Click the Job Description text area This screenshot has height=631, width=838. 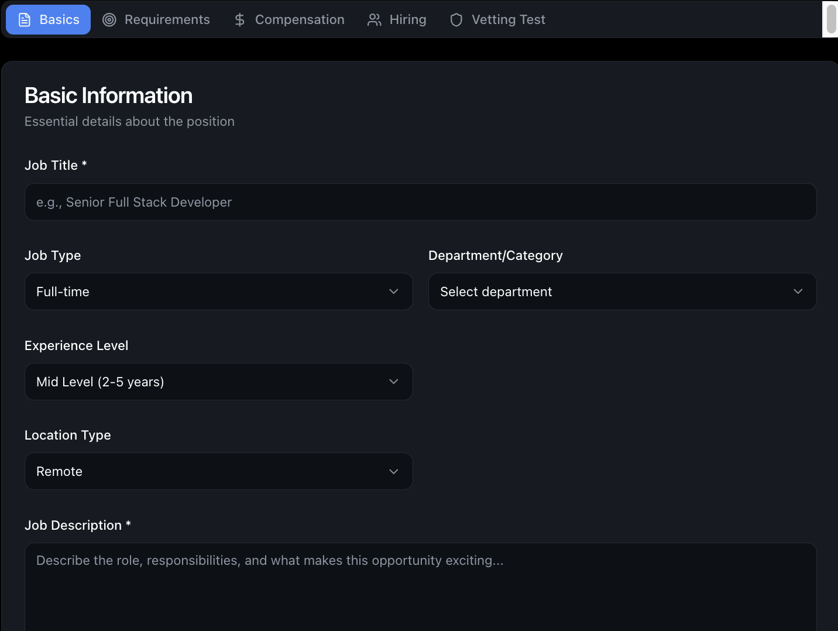tap(420, 585)
